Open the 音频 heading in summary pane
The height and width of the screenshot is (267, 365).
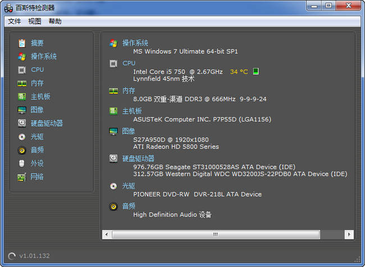[x=129, y=206]
